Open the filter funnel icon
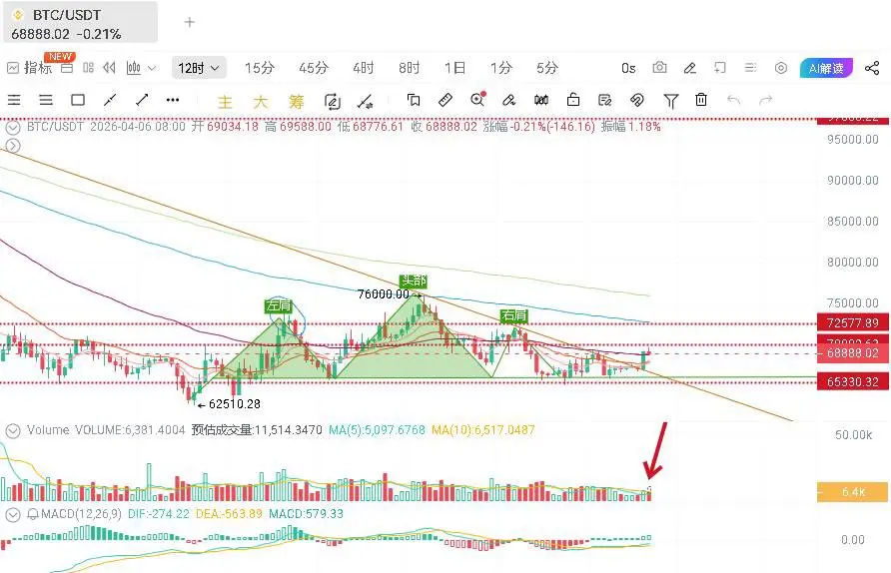This screenshot has height=573, width=891. (x=670, y=101)
